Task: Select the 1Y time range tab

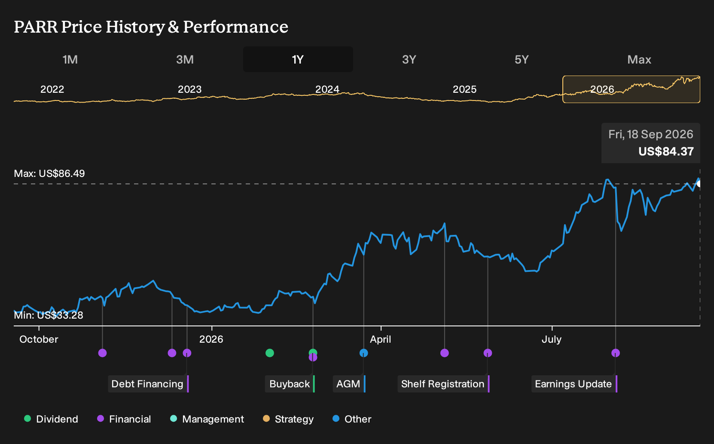Action: (298, 59)
